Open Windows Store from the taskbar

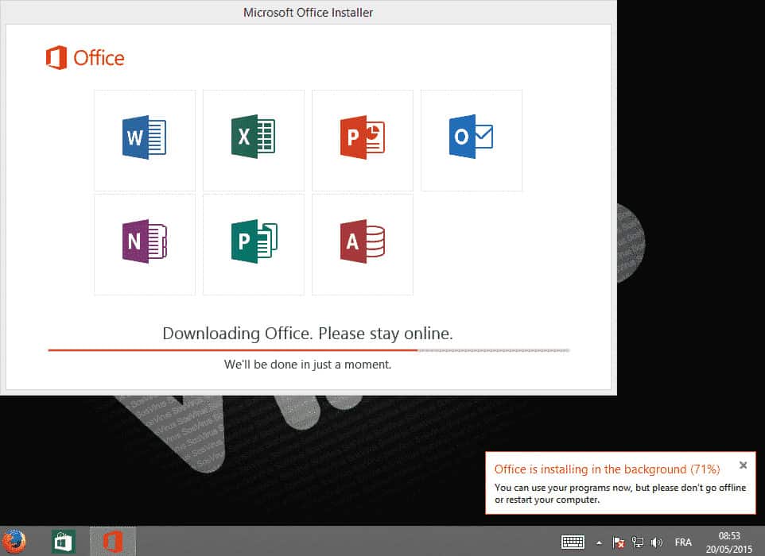64,542
